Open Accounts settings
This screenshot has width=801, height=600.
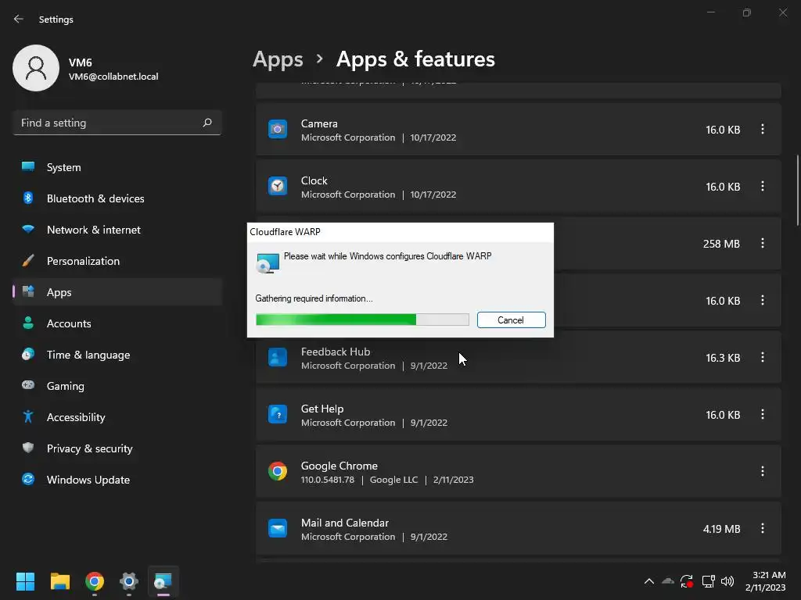pyautogui.click(x=117, y=323)
